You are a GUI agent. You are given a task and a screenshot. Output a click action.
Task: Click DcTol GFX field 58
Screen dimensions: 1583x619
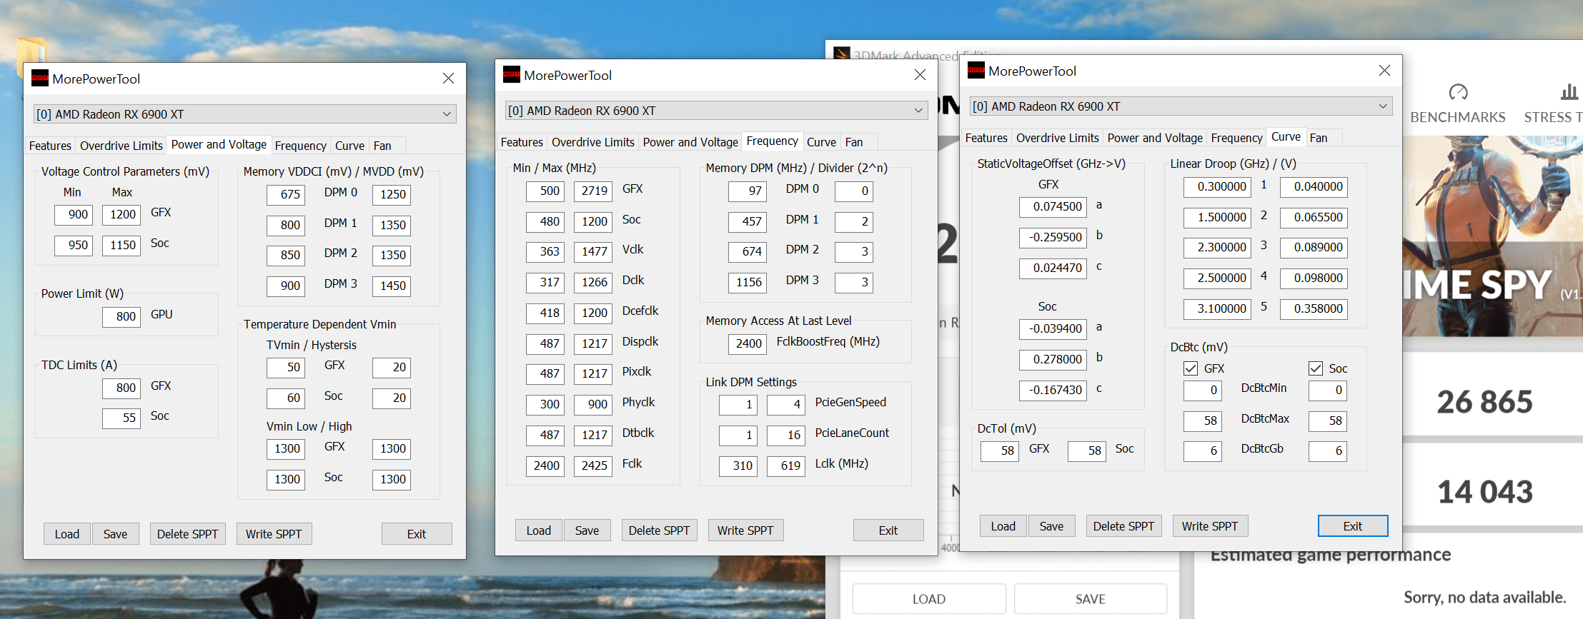[x=999, y=451]
